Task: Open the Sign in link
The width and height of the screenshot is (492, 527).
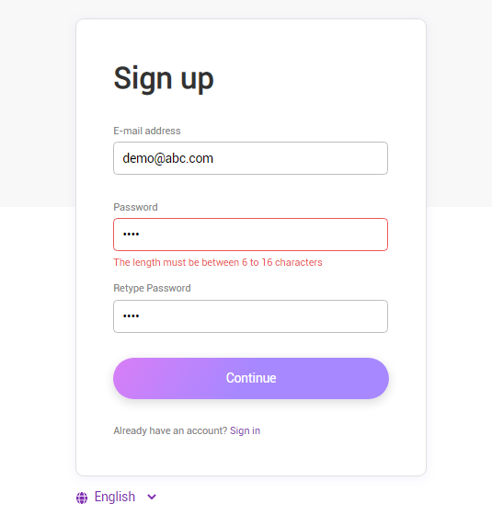Action: pyautogui.click(x=245, y=430)
